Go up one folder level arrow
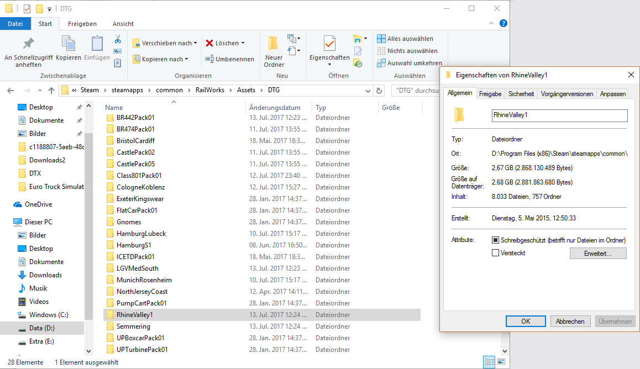This screenshot has width=640, height=369. click(51, 91)
